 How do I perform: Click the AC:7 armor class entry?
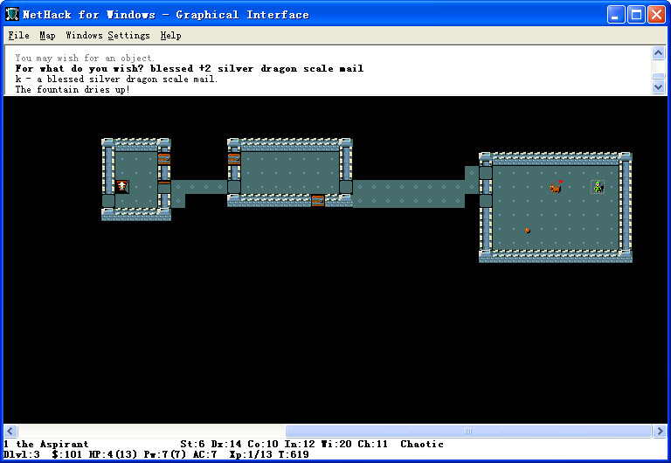[204, 454]
